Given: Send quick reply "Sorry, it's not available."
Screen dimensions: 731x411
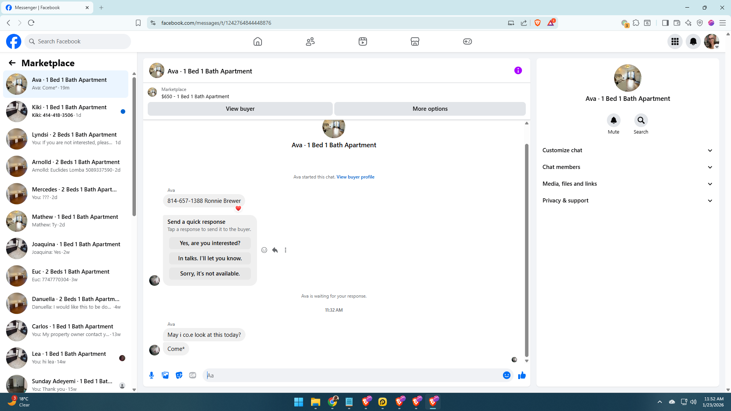Looking at the screenshot, I should pos(210,274).
